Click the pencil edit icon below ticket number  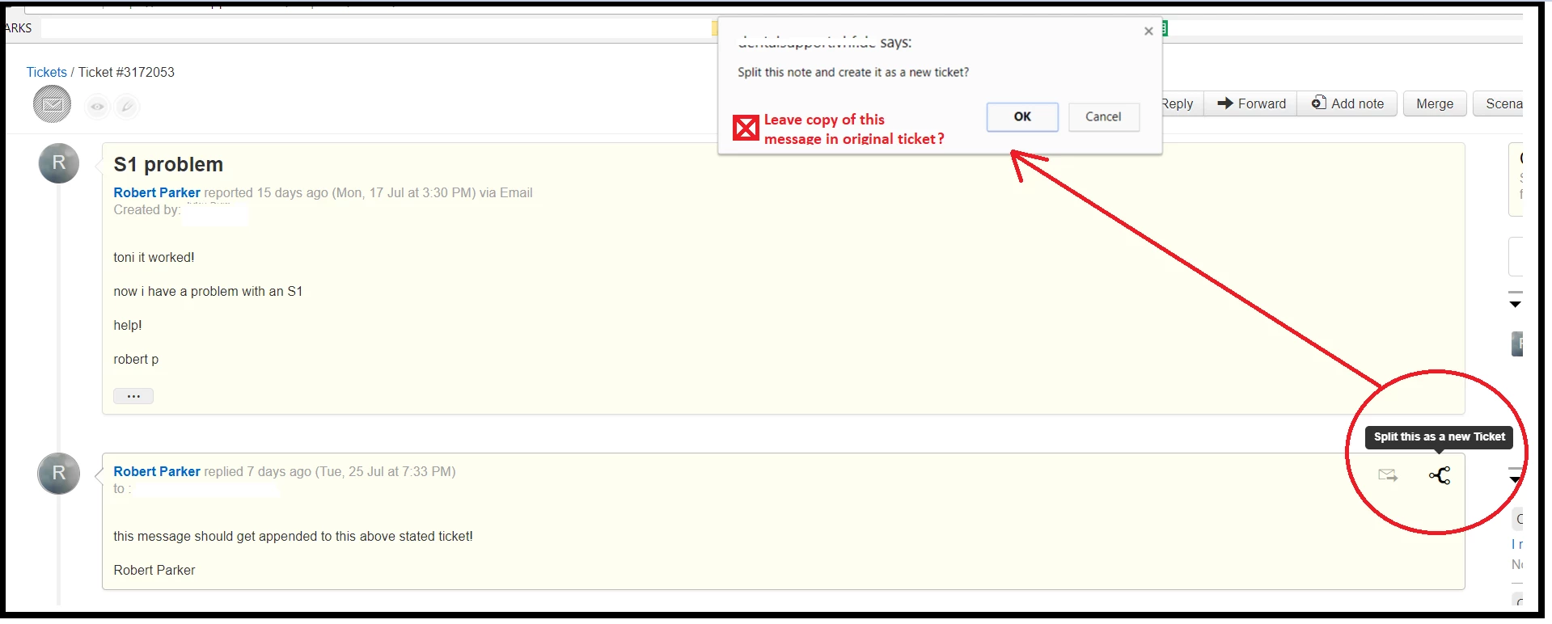pyautogui.click(x=127, y=106)
